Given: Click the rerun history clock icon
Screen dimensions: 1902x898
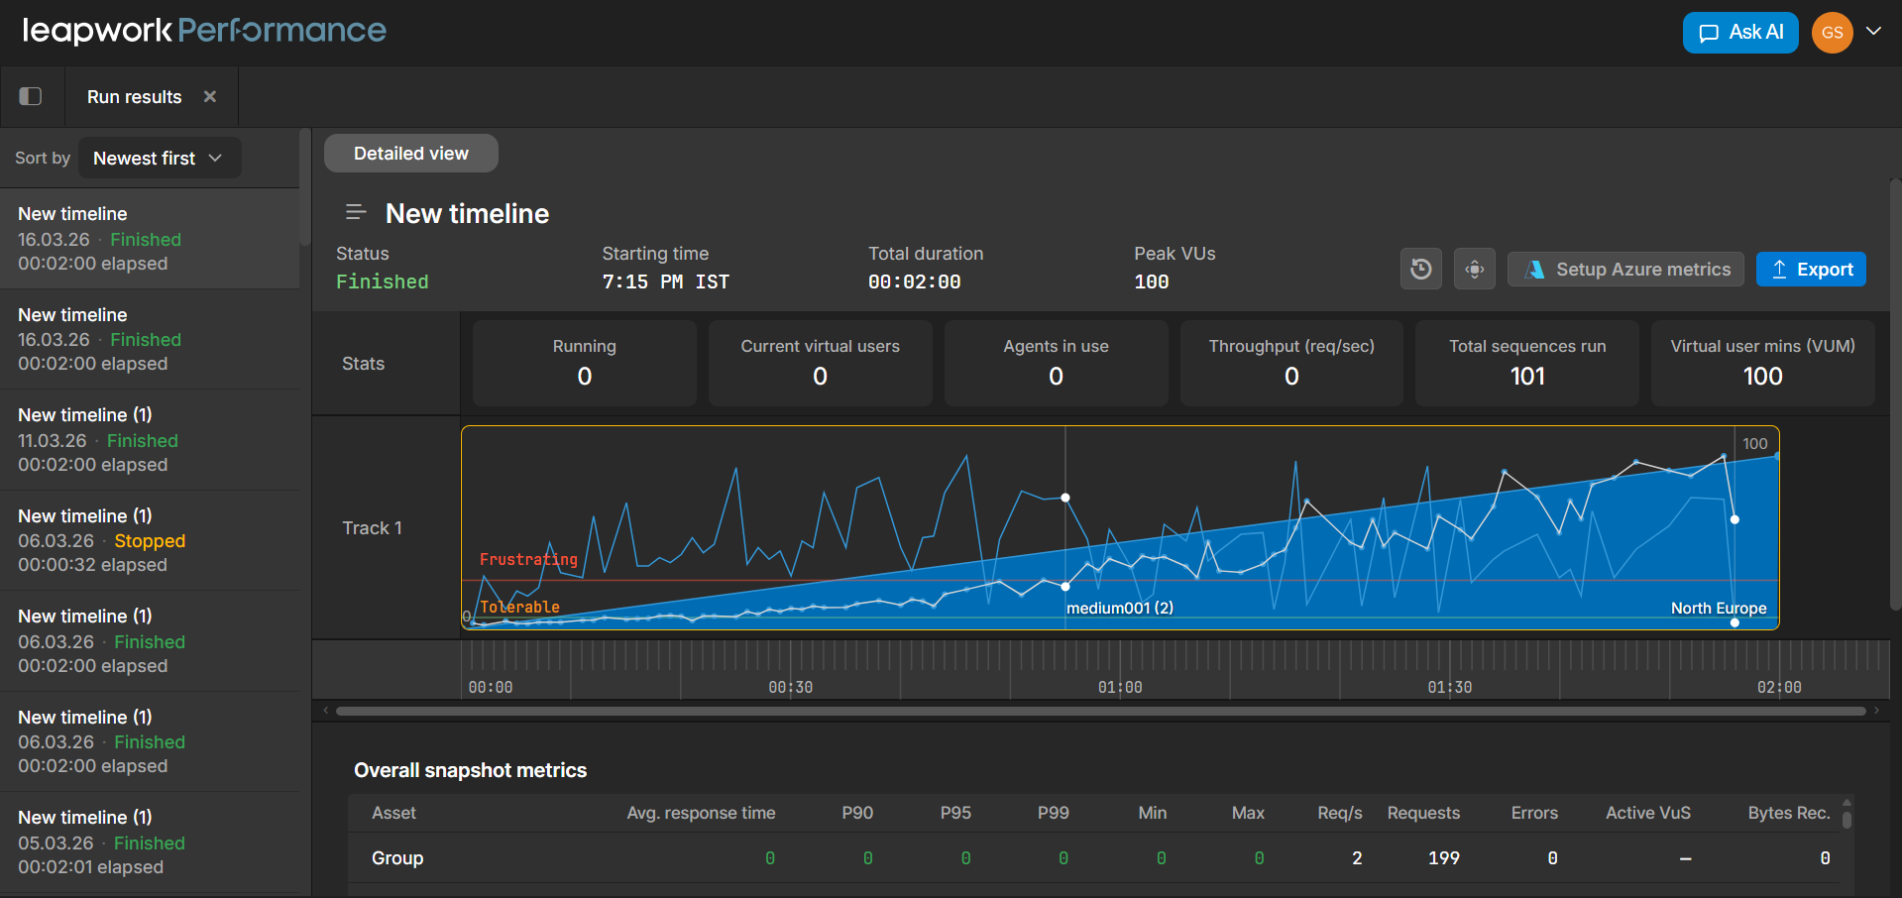Looking at the screenshot, I should point(1420,270).
